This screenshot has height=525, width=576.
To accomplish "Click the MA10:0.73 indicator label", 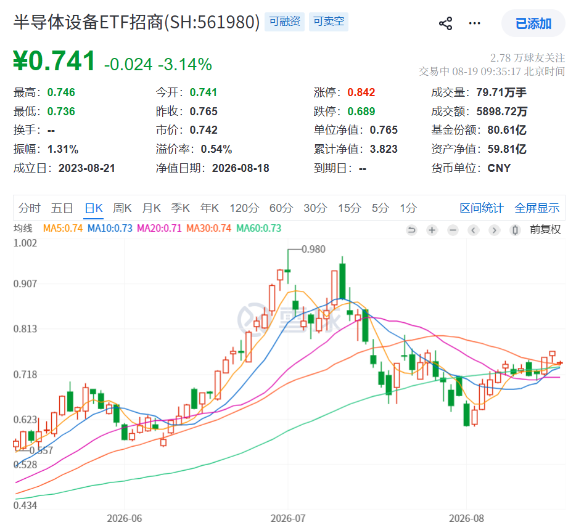I will pyautogui.click(x=110, y=229).
